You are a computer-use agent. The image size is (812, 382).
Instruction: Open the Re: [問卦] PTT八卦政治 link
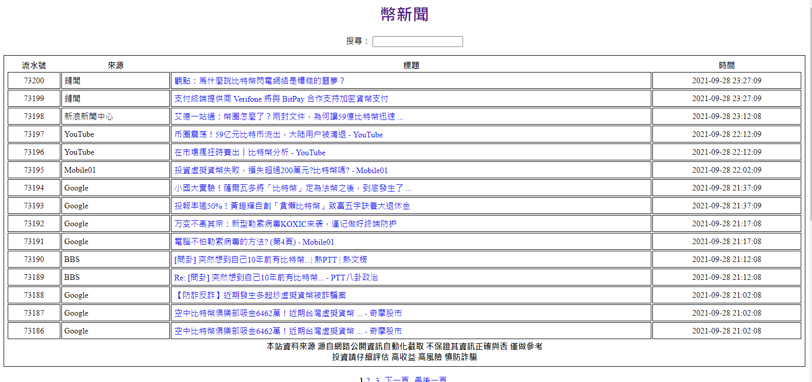[276, 277]
